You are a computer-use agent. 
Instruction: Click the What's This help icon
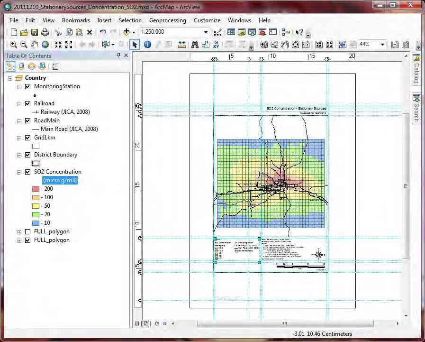[299, 32]
